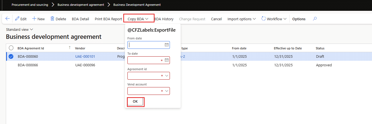372x124 pixels.
Task: Open the Standard view selector
Action: tap(19, 29)
